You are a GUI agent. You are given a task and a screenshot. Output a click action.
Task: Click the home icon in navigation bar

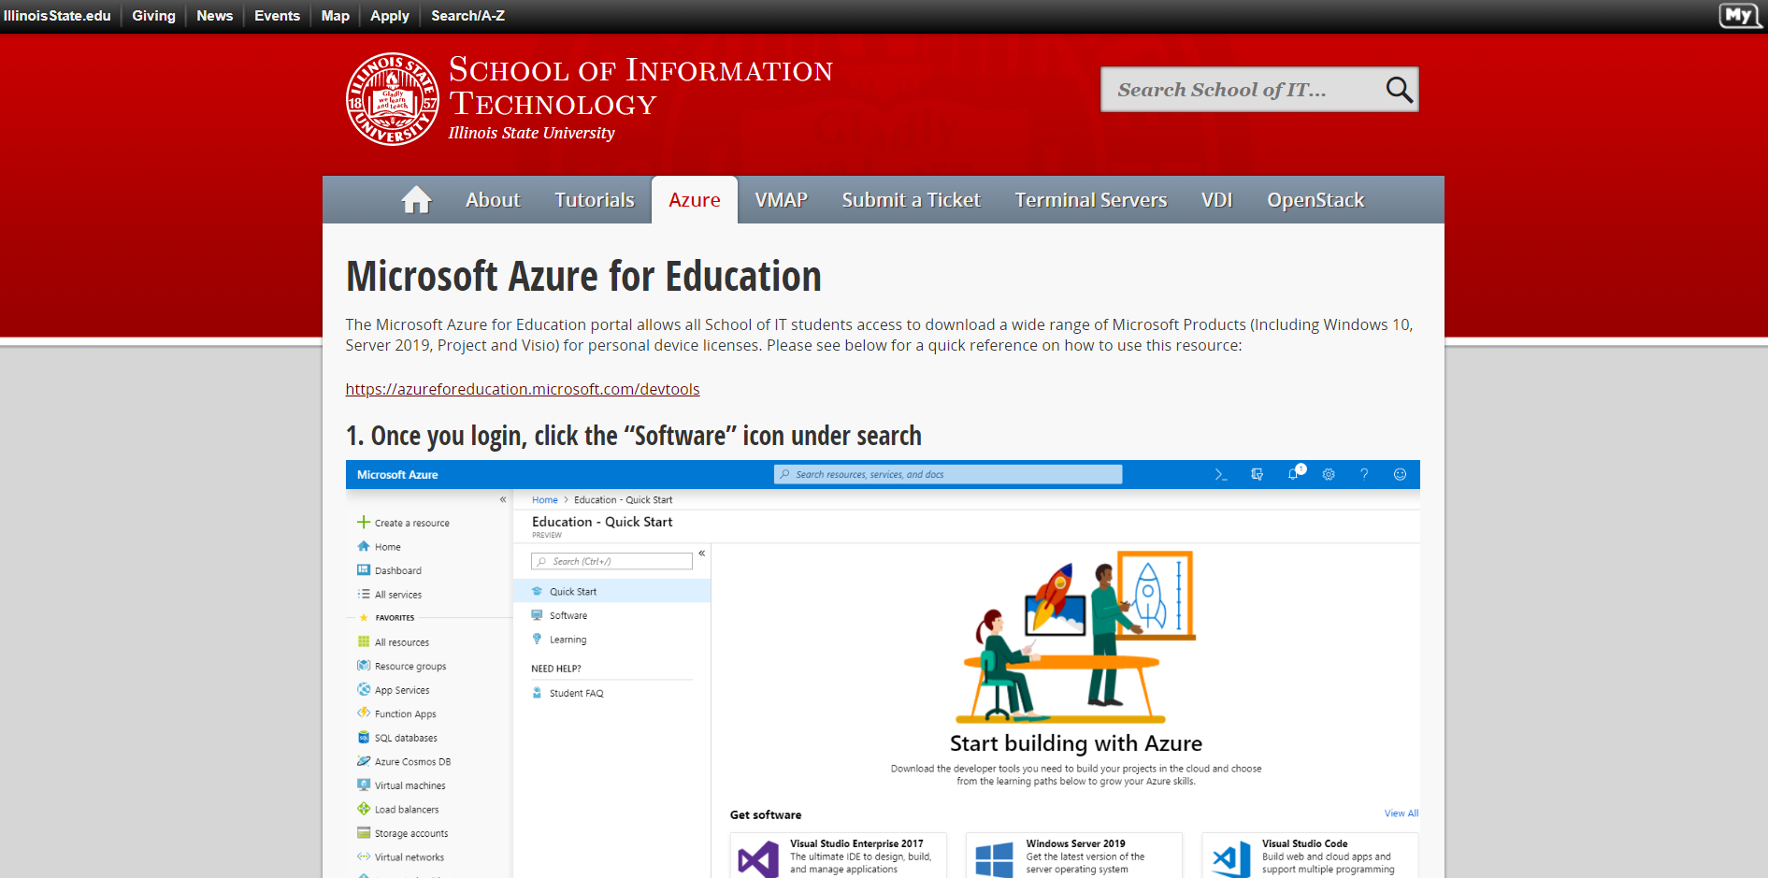tap(416, 200)
